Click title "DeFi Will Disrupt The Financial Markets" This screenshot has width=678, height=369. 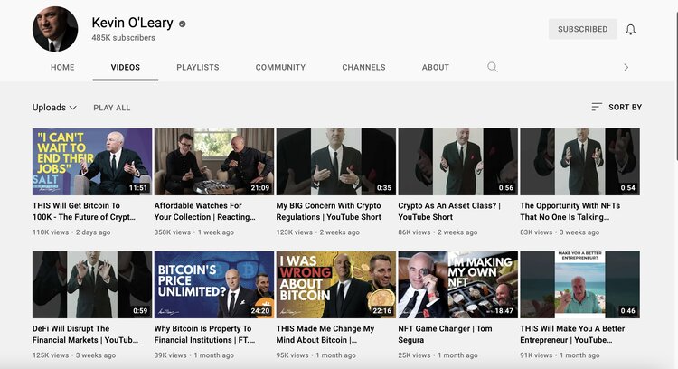85,335
